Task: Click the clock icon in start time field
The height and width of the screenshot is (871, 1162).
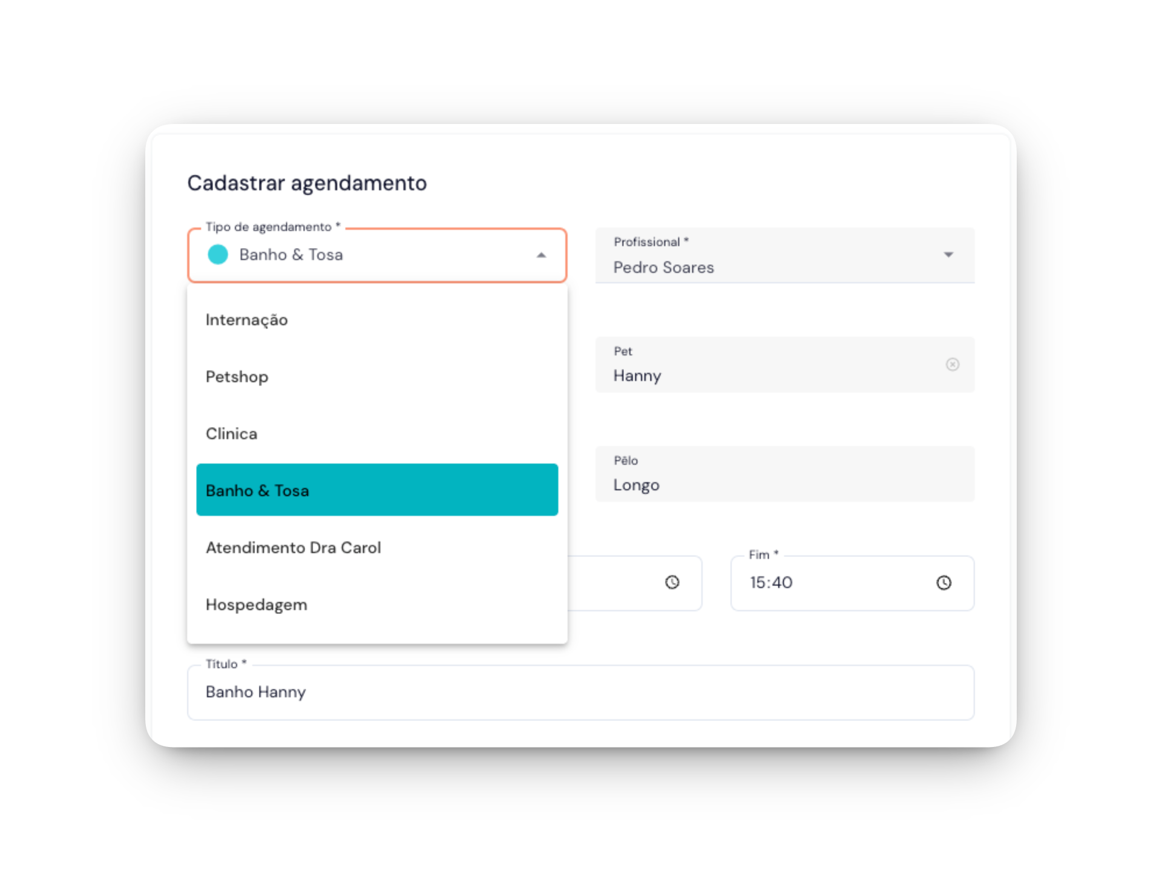Action: click(672, 582)
